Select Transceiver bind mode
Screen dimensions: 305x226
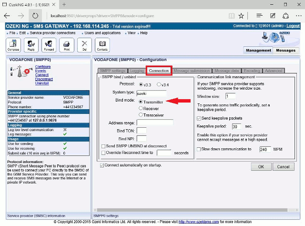click(141, 115)
